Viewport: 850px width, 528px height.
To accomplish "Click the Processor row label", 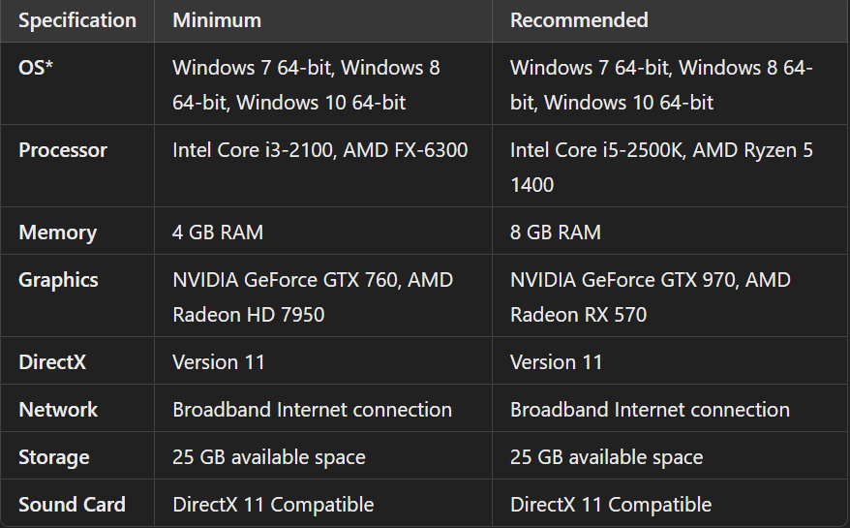I will coord(63,150).
